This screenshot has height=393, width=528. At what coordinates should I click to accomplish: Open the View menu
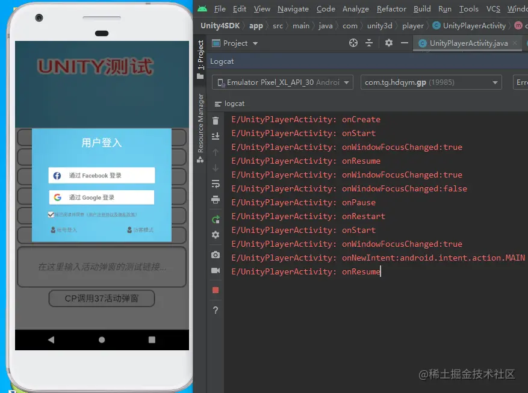pos(262,9)
